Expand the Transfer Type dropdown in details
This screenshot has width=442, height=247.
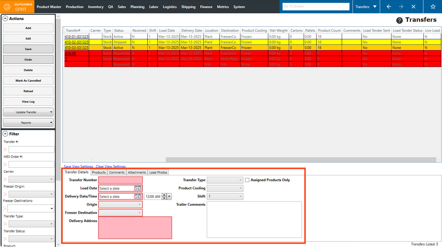[225, 180]
